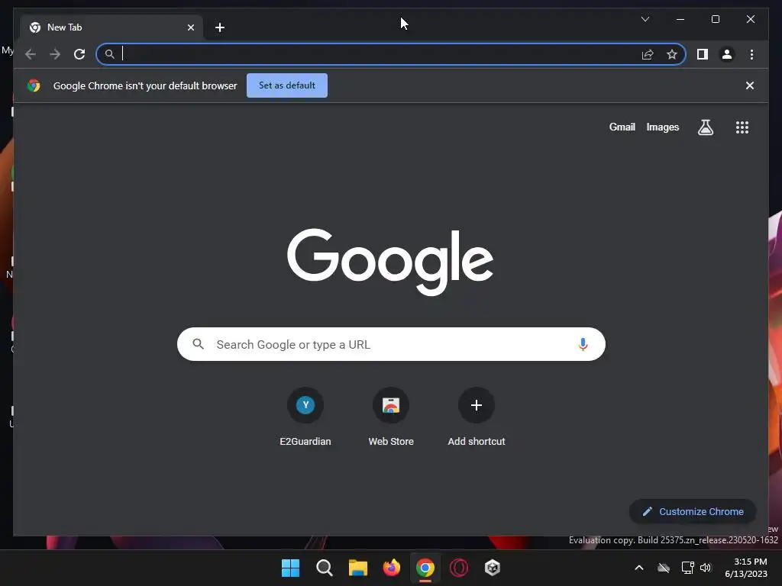Screen dimensions: 782x586
Task: Open the E2Guardian shortcut
Action: pyautogui.click(x=305, y=417)
